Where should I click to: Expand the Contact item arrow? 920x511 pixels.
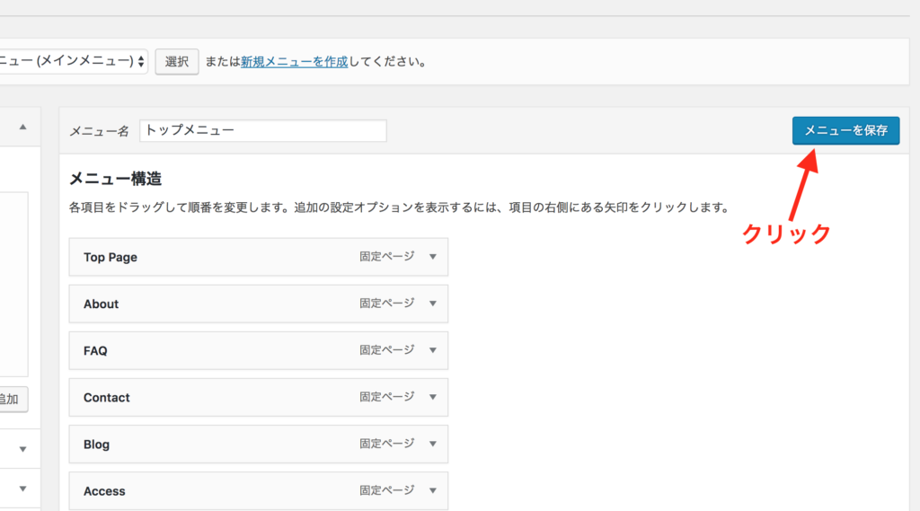tap(432, 397)
